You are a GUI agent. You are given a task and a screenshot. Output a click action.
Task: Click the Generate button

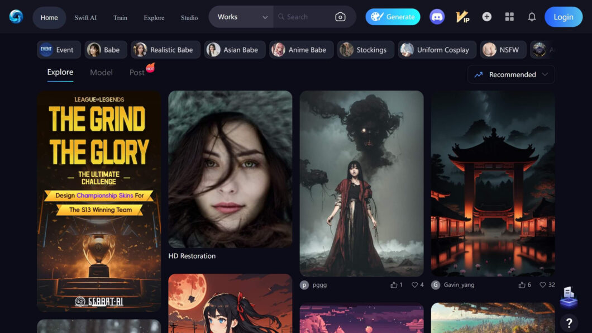(393, 17)
